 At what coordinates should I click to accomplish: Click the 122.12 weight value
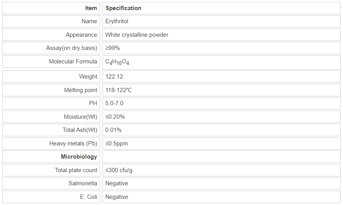pos(114,77)
